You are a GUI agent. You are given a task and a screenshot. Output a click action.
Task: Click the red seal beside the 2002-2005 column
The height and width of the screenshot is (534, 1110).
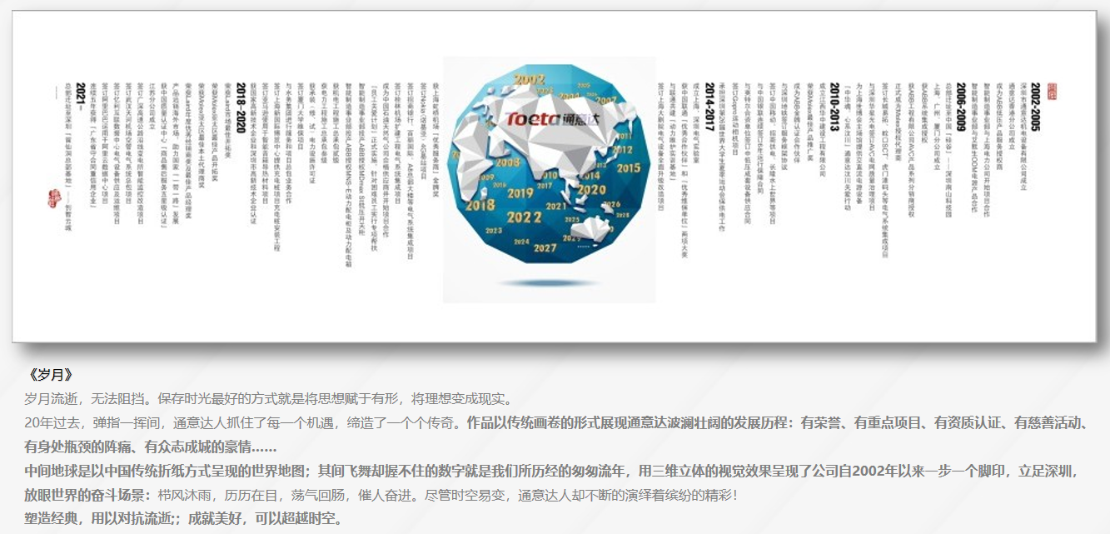pyautogui.click(x=1053, y=92)
